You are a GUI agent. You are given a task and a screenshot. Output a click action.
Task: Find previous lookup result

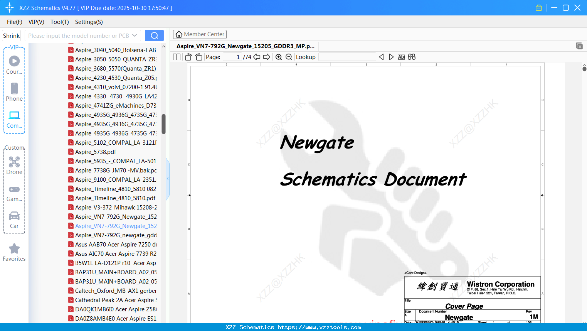(381, 57)
